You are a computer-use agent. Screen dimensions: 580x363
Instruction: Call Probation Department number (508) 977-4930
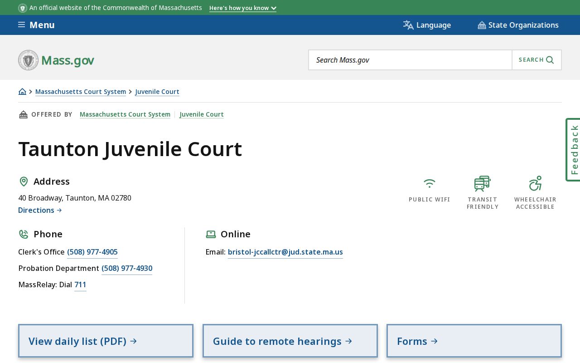(127, 268)
